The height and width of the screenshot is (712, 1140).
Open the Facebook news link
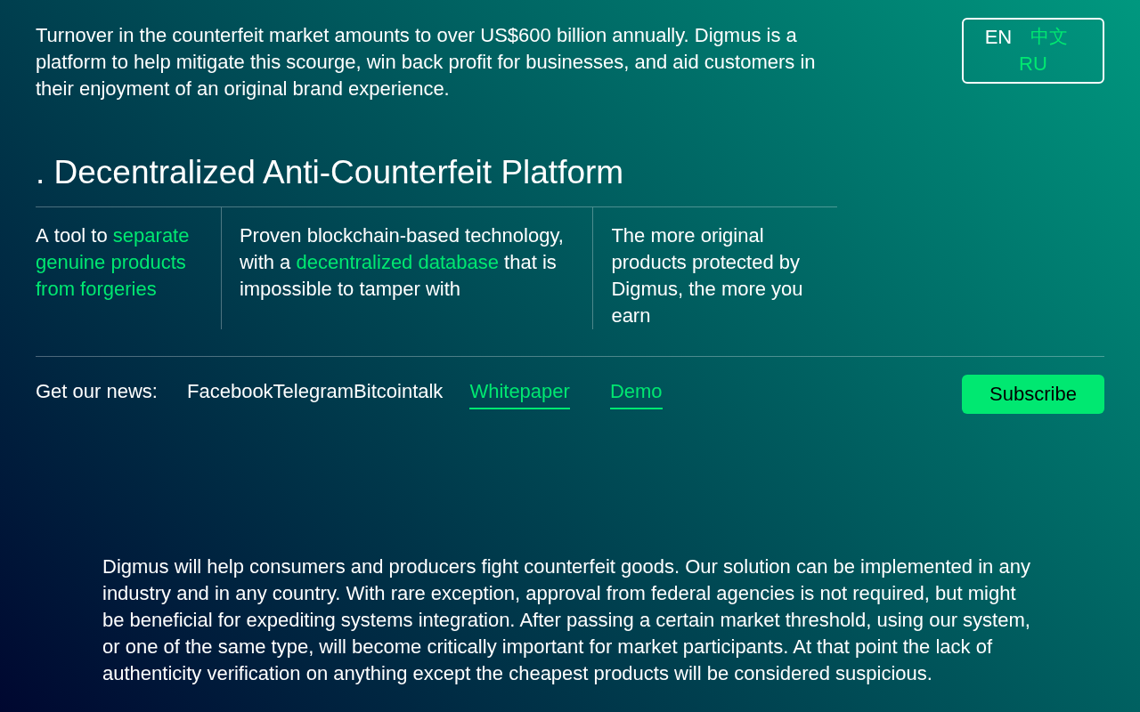click(x=230, y=392)
